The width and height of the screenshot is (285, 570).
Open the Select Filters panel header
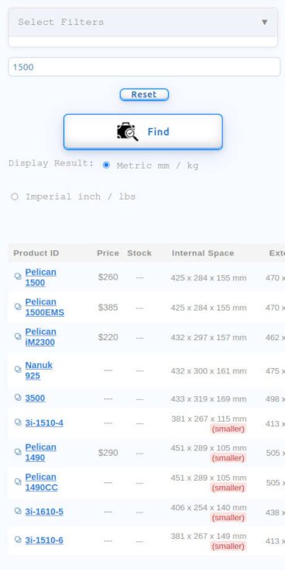(142, 23)
